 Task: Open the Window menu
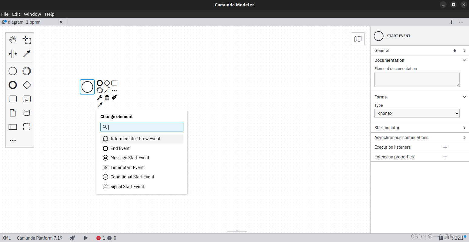32,14
